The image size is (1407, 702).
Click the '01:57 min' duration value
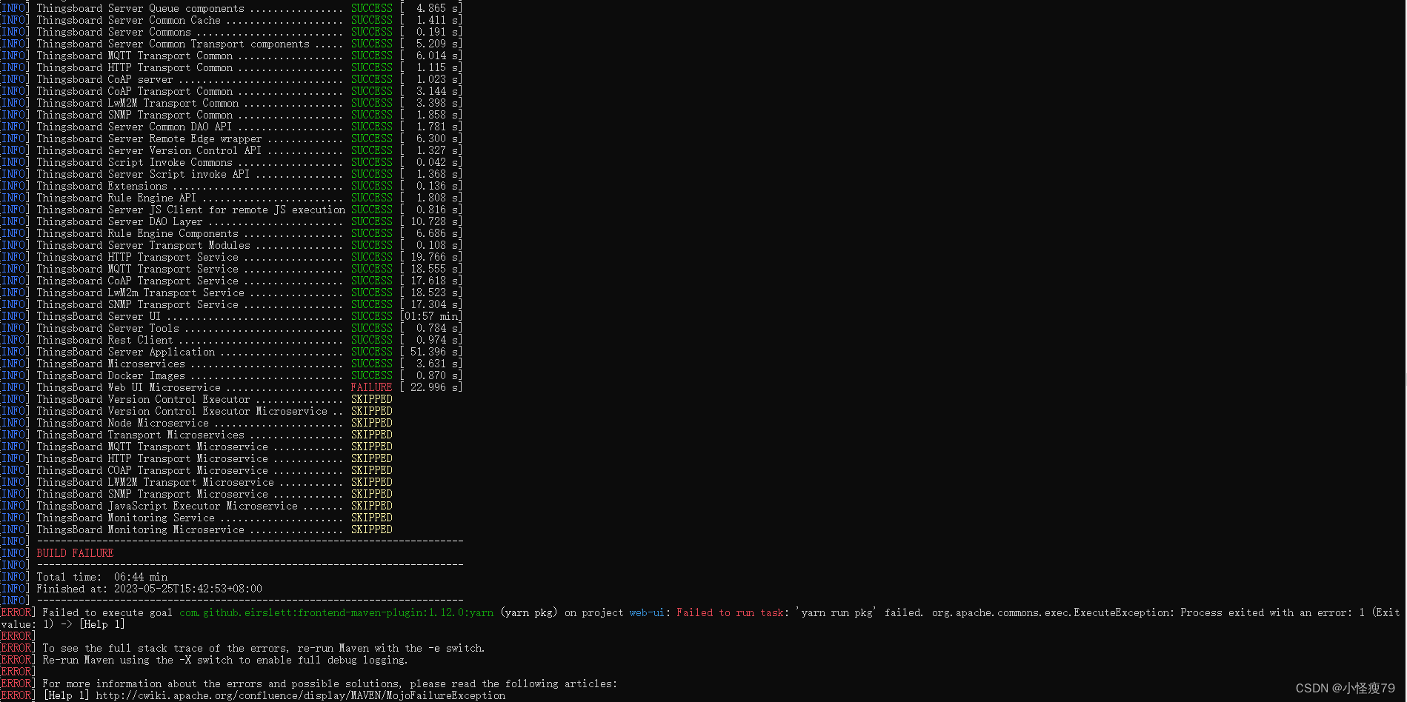(x=431, y=316)
